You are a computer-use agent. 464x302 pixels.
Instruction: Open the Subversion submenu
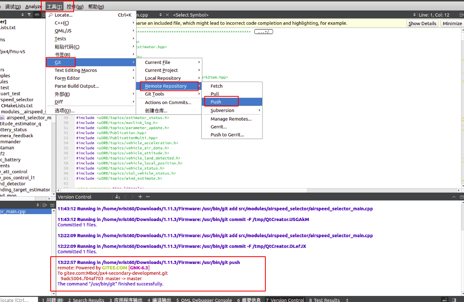[222, 110]
